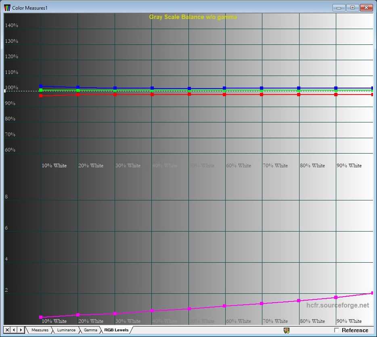Viewport: 377px width, 337px height.
Task: Select the RGB Levels tab
Action: point(116,330)
